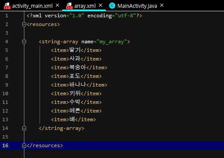
Task: Open the MainActivity.java tab
Action: pos(137,6)
